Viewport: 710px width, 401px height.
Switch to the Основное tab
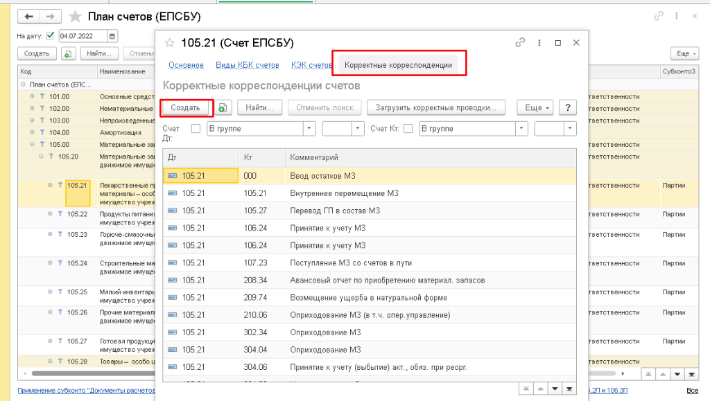[186, 65]
